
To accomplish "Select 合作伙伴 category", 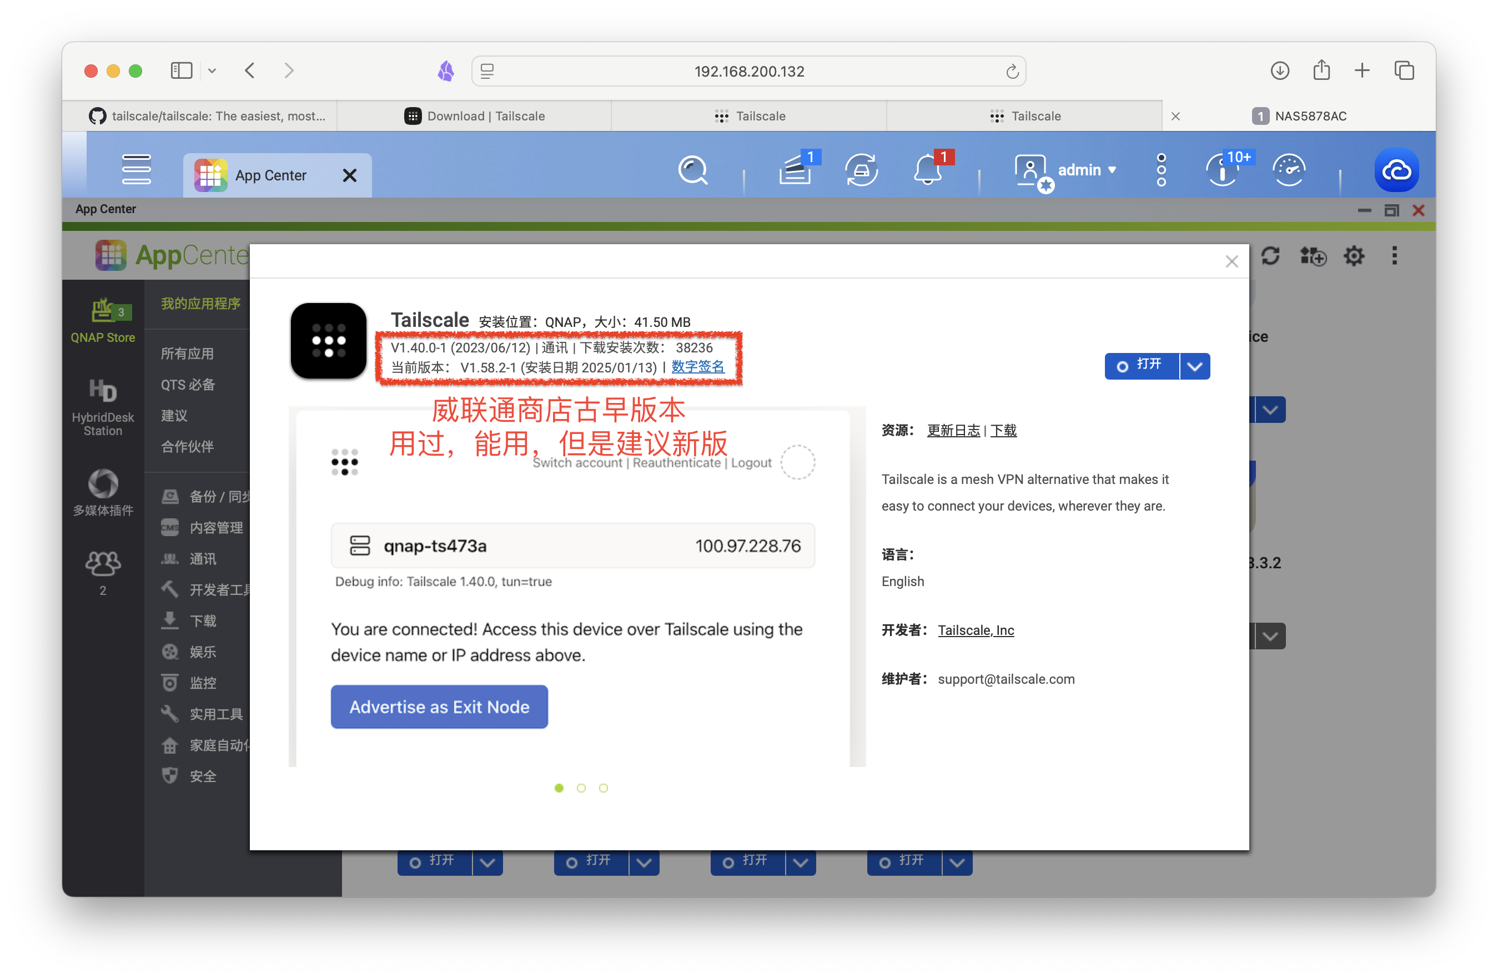I will [187, 446].
